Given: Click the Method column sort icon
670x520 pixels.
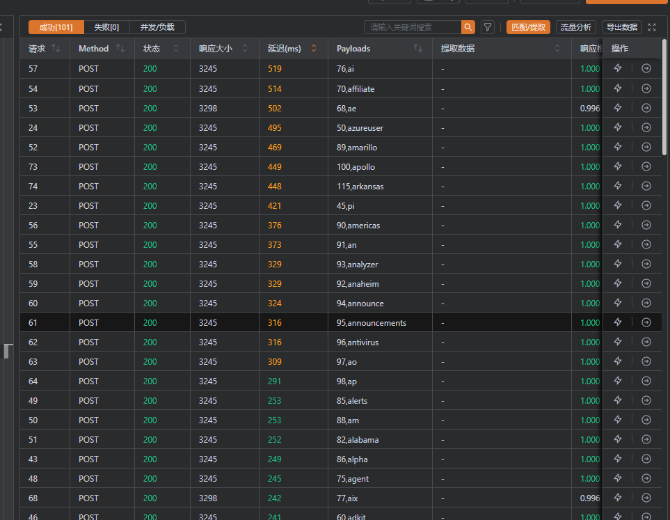Looking at the screenshot, I should 120,48.
